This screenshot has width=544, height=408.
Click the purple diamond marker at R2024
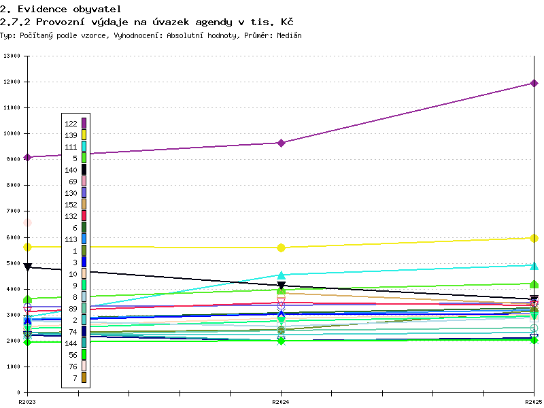(281, 143)
